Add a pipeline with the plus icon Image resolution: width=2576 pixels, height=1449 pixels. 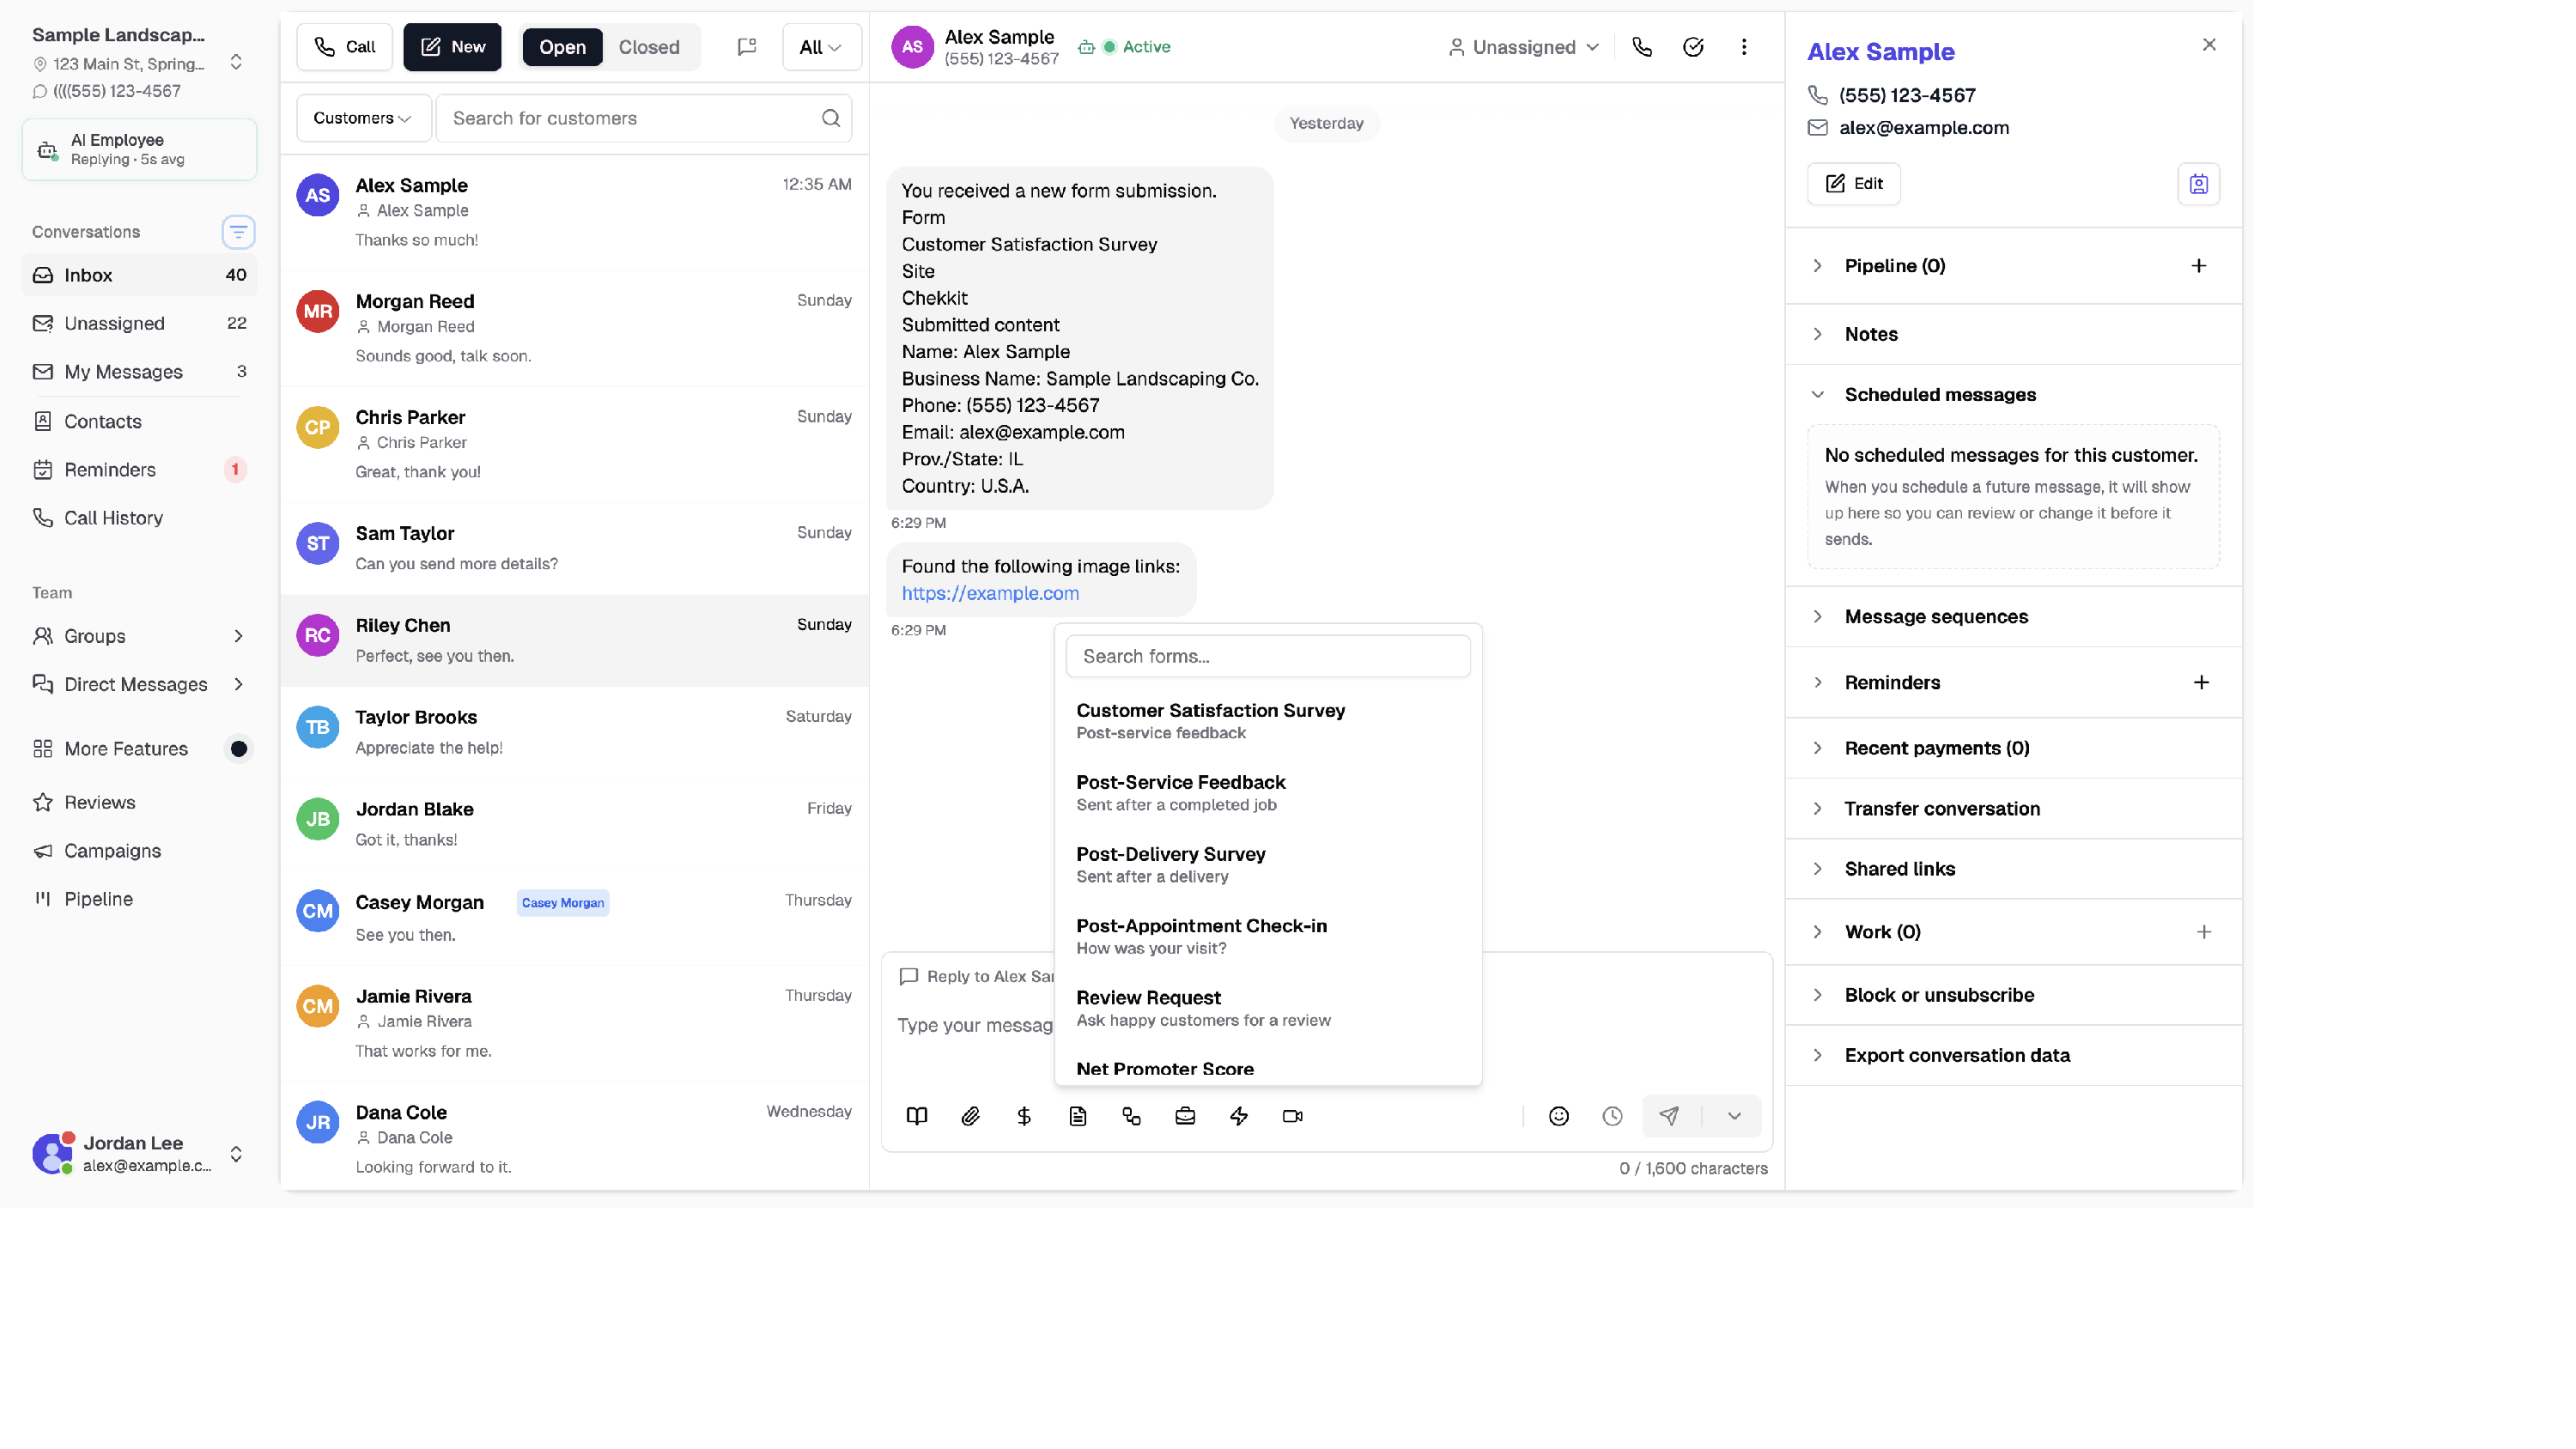(2198, 266)
